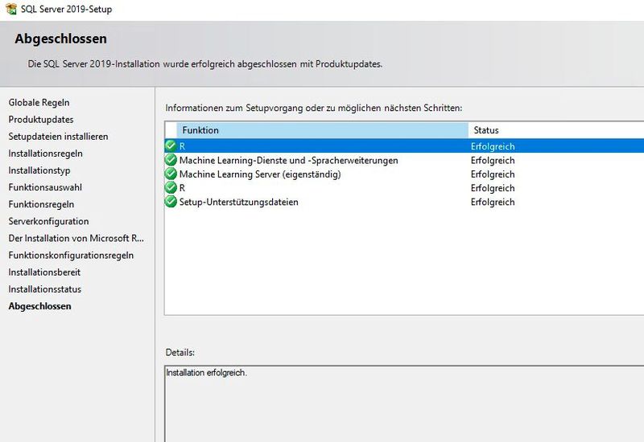Click 'Informationen zum Setupvorgang' label

pyautogui.click(x=314, y=108)
